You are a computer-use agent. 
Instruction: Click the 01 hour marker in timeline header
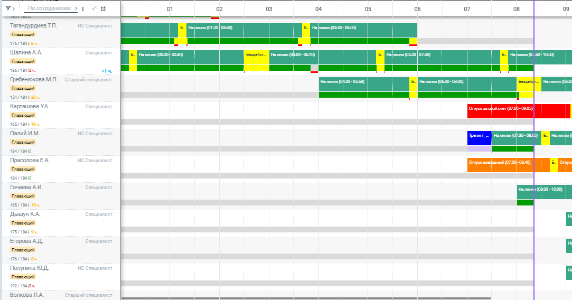[170, 9]
